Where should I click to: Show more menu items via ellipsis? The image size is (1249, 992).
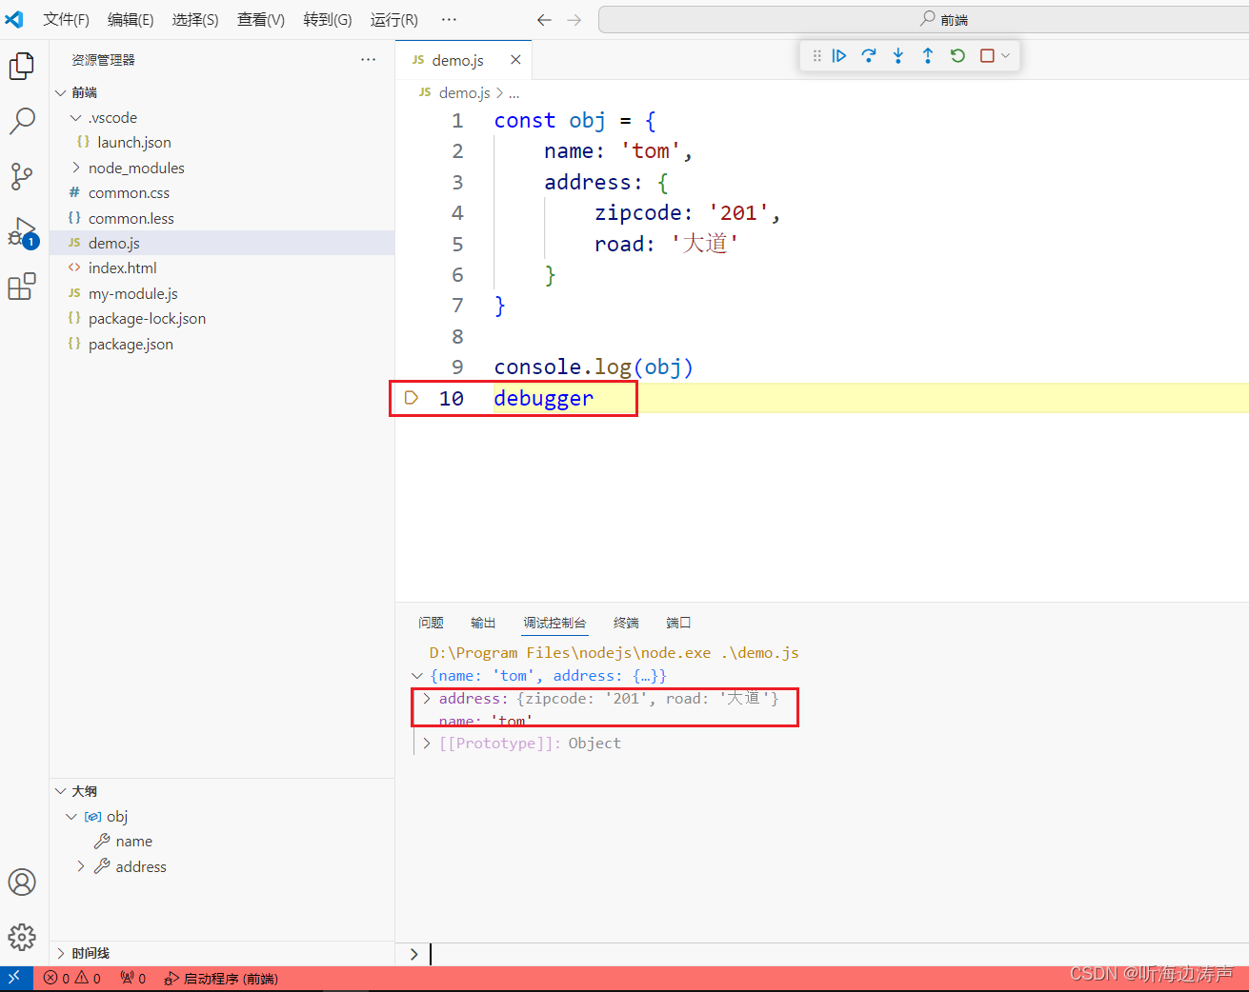point(450,20)
